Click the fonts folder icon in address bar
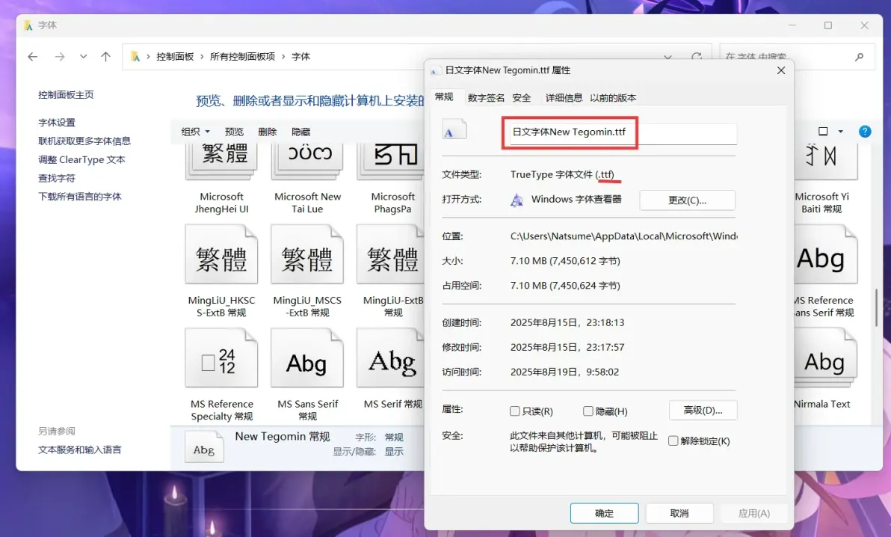The image size is (891, 537). (x=135, y=56)
